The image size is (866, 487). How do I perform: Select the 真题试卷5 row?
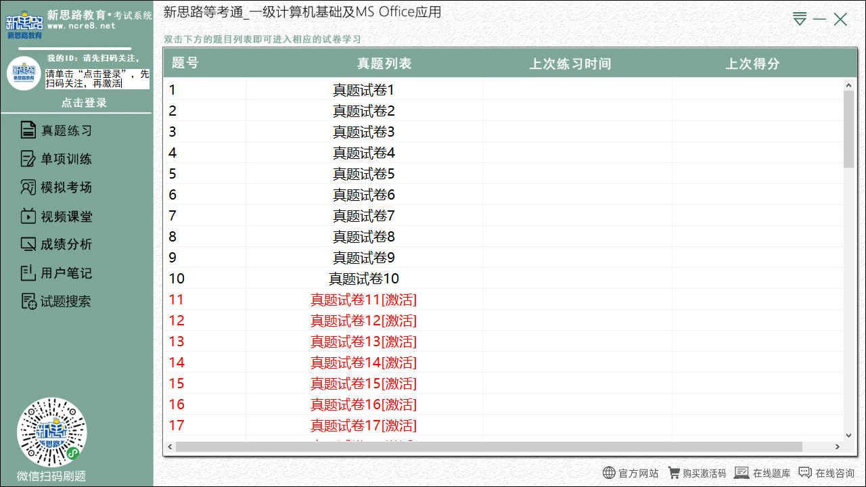(x=504, y=174)
